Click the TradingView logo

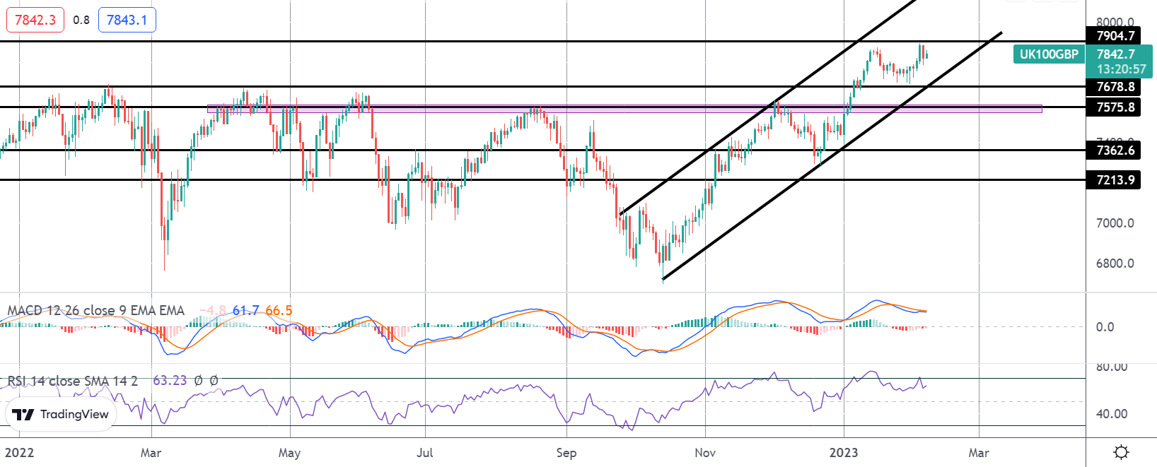click(61, 415)
